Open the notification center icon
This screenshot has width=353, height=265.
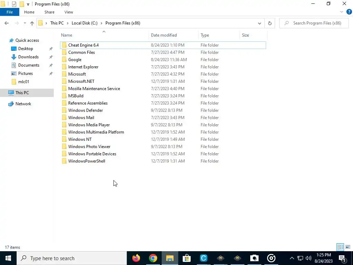pos(342,258)
